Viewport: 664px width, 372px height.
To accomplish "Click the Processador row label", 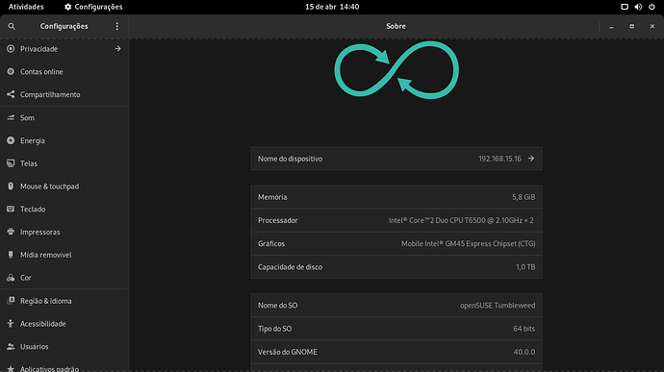I will (x=278, y=220).
